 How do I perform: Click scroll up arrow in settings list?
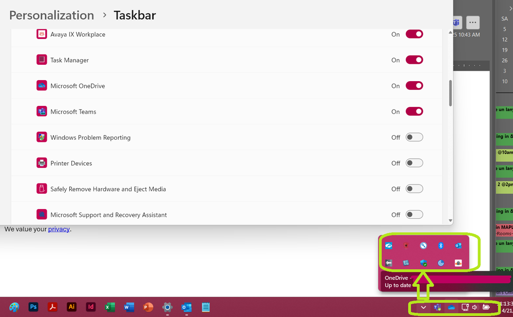point(450,32)
